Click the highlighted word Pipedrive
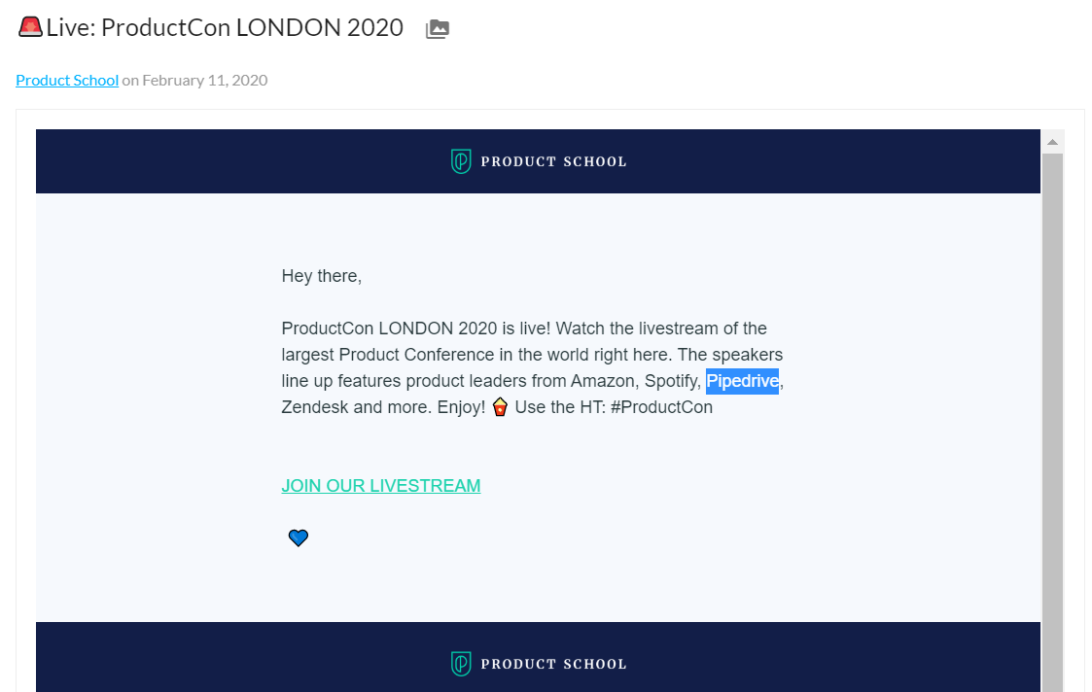 pos(742,381)
